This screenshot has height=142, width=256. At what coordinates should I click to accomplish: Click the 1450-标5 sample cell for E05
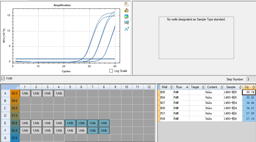click(233, 92)
